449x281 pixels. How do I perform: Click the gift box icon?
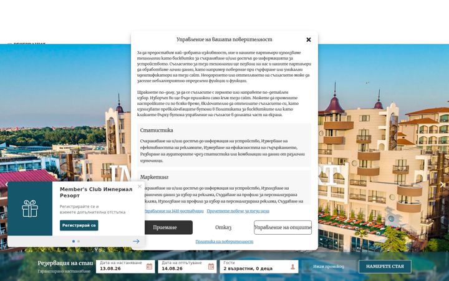tap(30, 209)
